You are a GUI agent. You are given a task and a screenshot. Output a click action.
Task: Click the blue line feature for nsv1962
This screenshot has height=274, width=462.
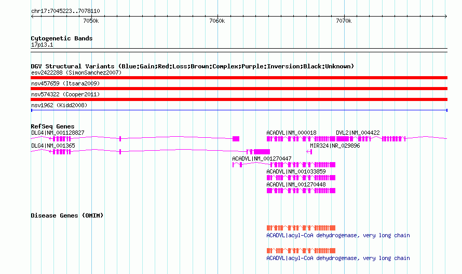click(x=239, y=110)
